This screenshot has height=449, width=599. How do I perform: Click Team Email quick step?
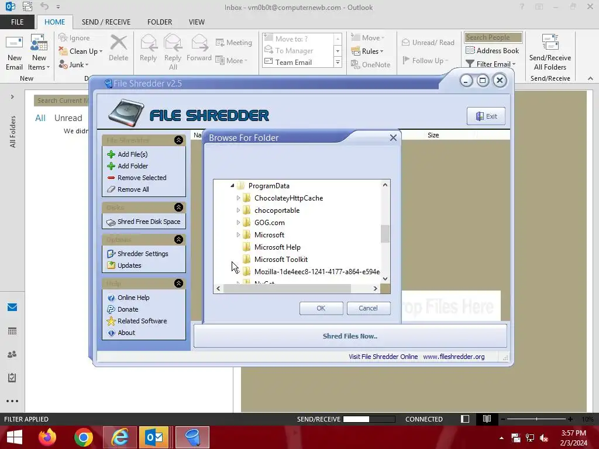(x=294, y=62)
